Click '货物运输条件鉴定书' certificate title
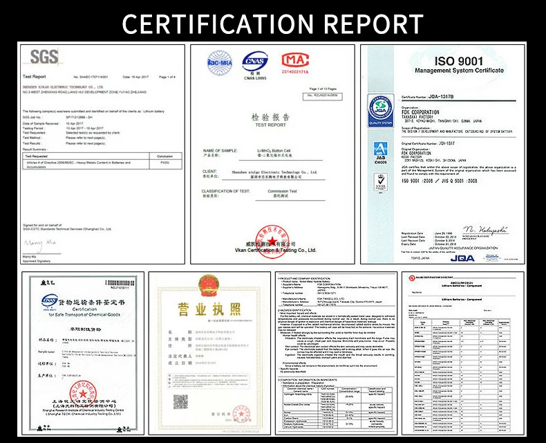Screen dimensions: 546x443 (x=91, y=302)
